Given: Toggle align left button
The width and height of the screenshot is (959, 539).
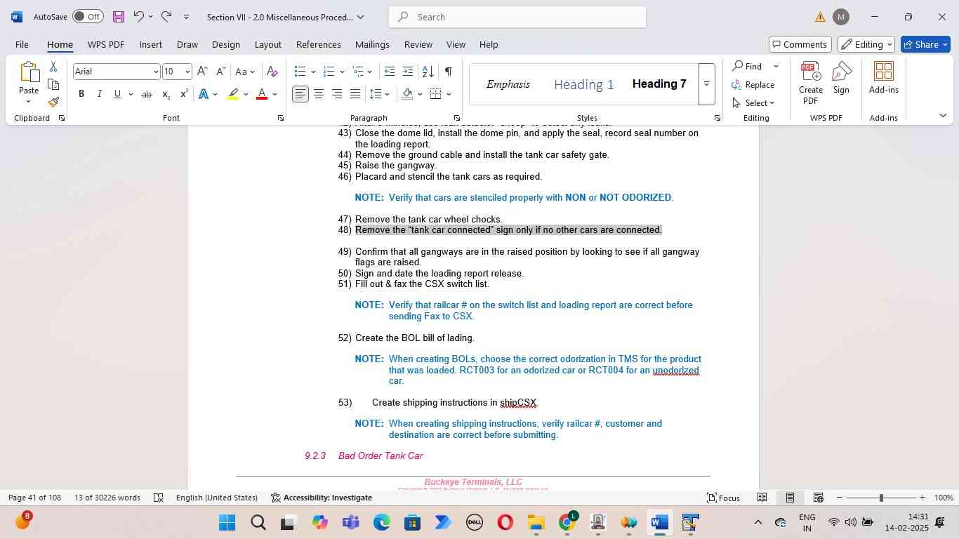Looking at the screenshot, I should point(300,94).
